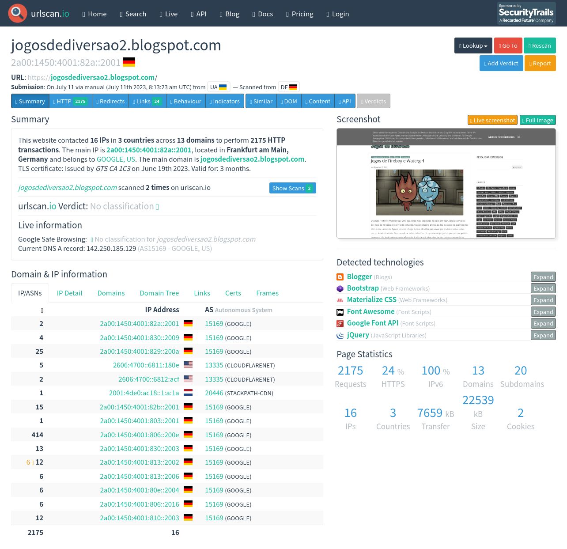Click Netherlands flag on STACKPATH-CDN row
This screenshot has width=567, height=549.
pyautogui.click(x=188, y=393)
